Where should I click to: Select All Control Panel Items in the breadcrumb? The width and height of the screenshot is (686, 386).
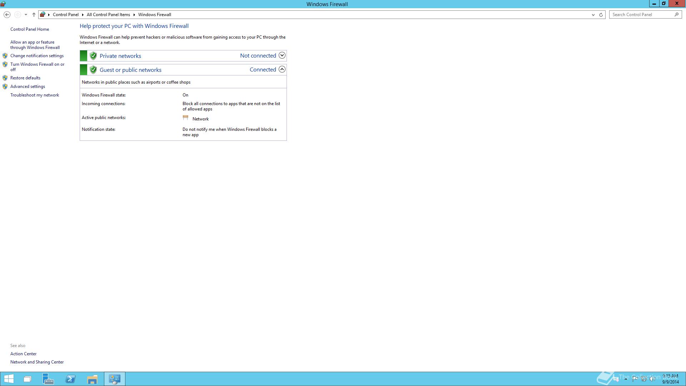(x=108, y=15)
